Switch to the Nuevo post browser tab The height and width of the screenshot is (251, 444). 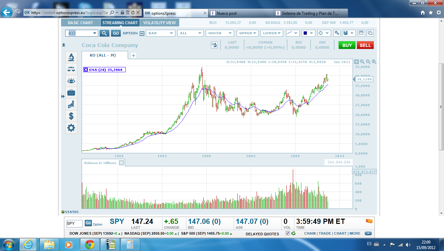pyautogui.click(x=241, y=13)
